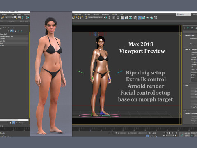Toggle the Window/Crossing selection icon
This screenshot has height=148, width=197.
pos(27,18)
